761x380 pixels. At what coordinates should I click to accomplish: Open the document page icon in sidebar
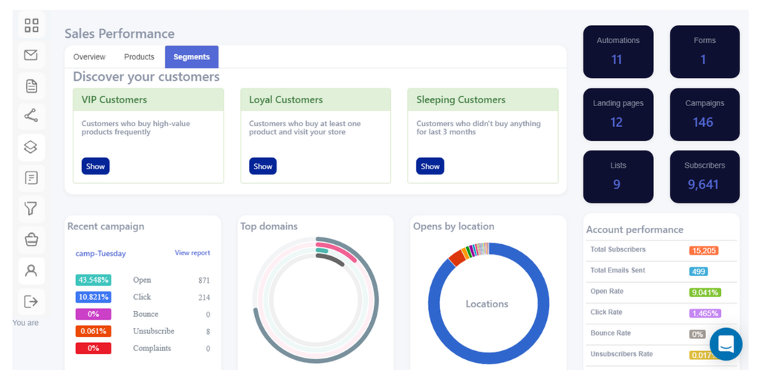pos(31,86)
